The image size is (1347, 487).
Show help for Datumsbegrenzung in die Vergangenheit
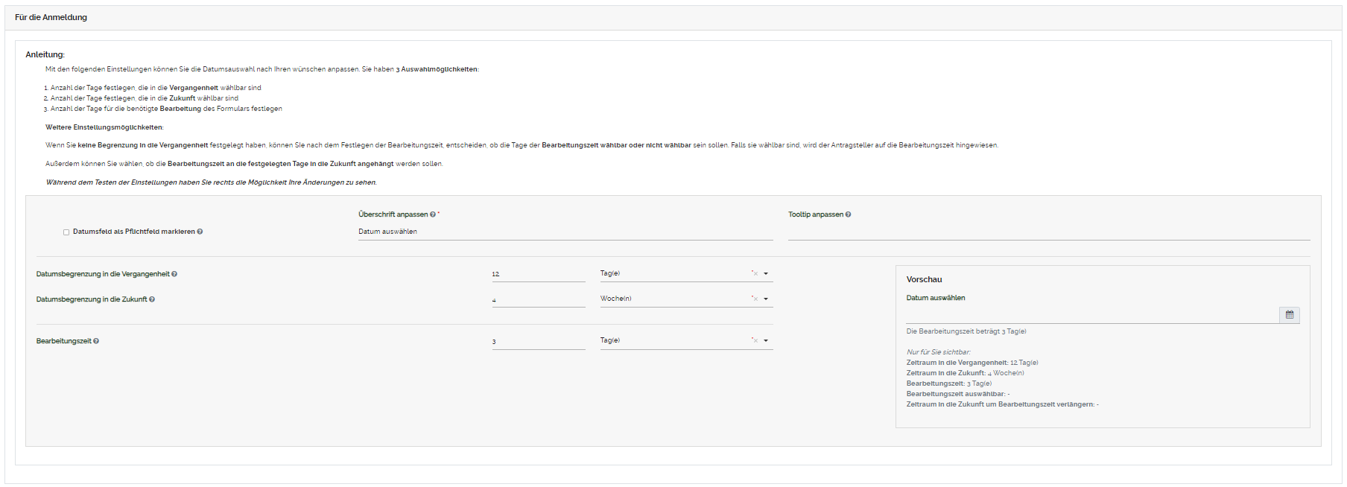(x=174, y=274)
